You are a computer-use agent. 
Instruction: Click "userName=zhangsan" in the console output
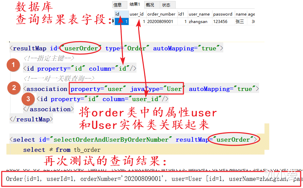coord(258,179)
